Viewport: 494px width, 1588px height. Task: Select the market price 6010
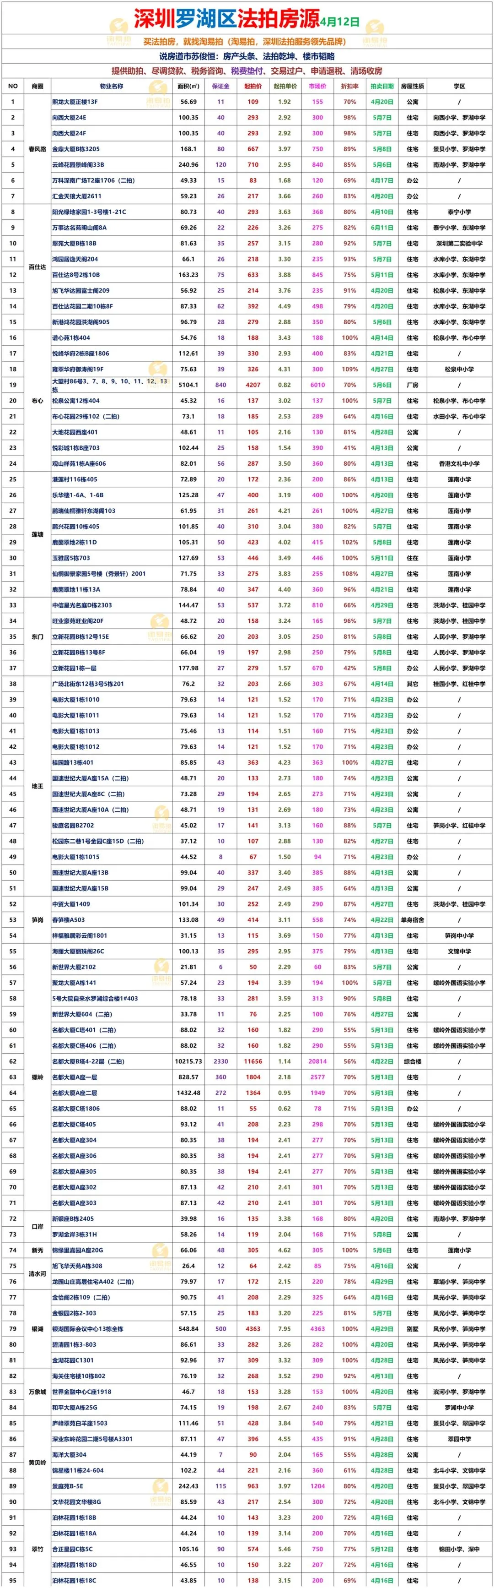pyautogui.click(x=317, y=385)
